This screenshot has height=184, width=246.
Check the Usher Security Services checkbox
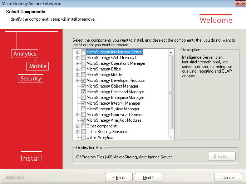point(83,132)
